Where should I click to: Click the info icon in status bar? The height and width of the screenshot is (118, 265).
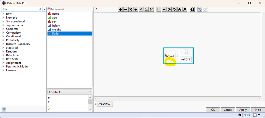point(240,115)
